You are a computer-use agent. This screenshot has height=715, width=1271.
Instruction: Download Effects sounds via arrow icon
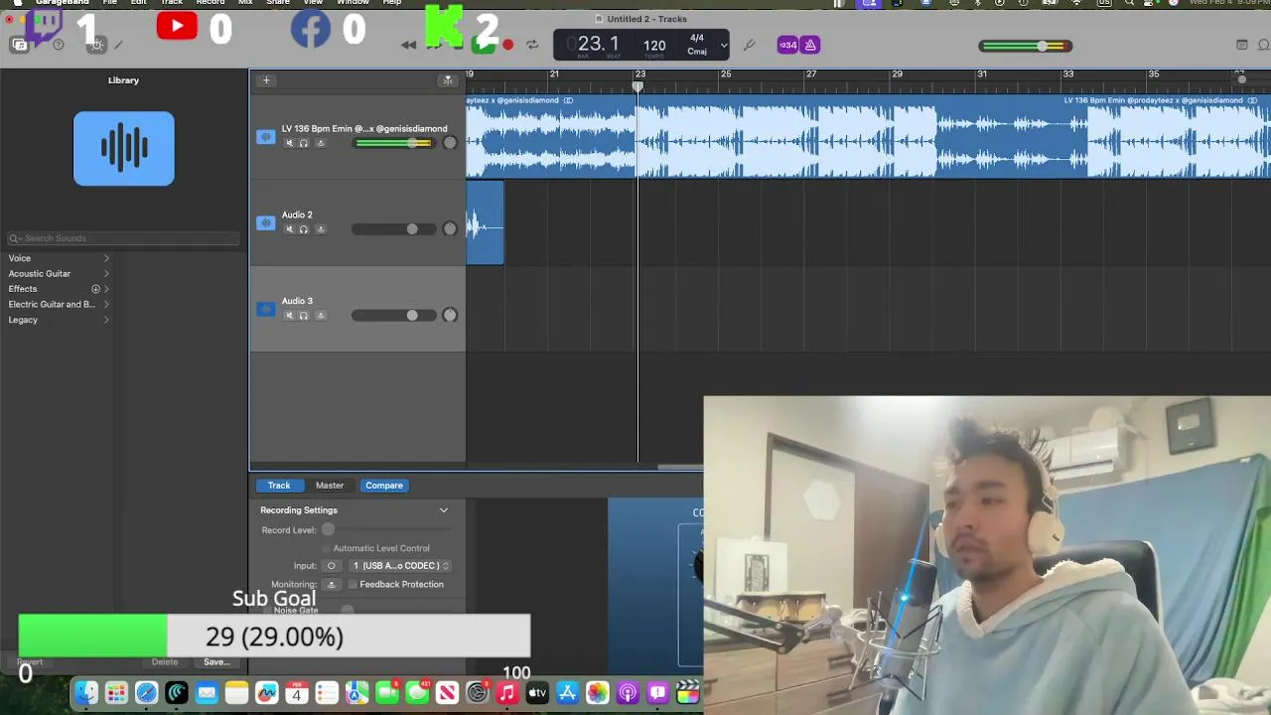[96, 289]
